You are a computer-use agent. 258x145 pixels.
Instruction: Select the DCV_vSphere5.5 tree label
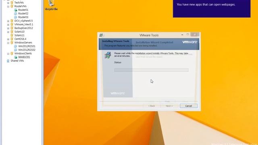pos(23,21)
